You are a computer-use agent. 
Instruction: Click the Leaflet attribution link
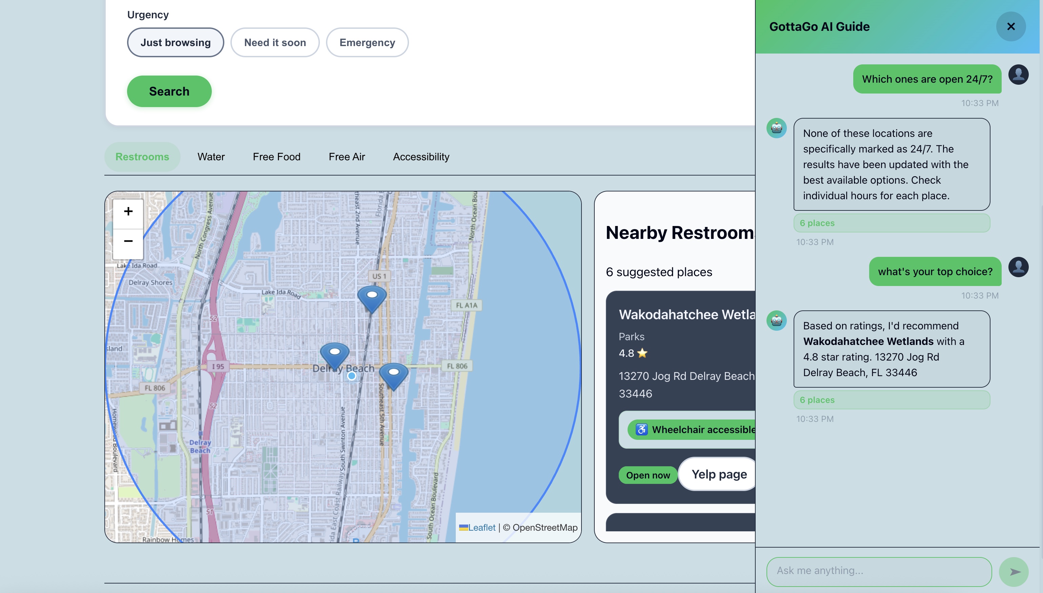[482, 527]
